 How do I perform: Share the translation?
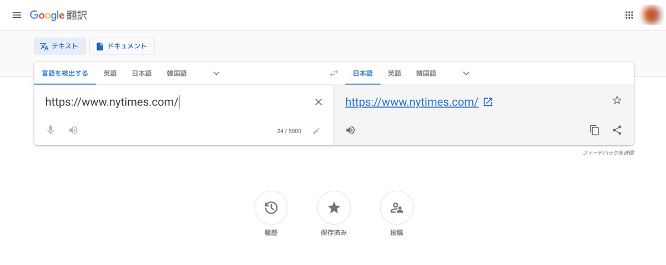[x=617, y=130]
